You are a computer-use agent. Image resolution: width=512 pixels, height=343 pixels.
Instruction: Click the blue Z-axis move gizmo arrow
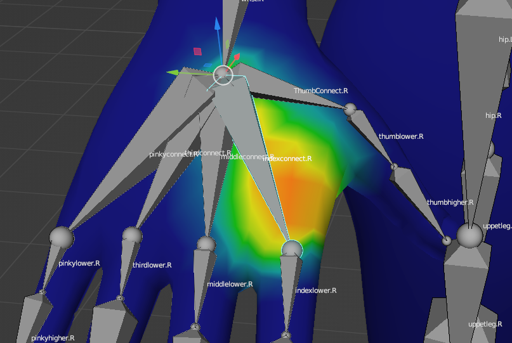[217, 24]
